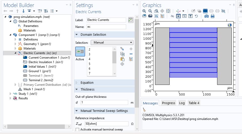Clear the Messages log with broom icon
Image resolution: width=242 pixels, height=134 pixels.
click(144, 110)
